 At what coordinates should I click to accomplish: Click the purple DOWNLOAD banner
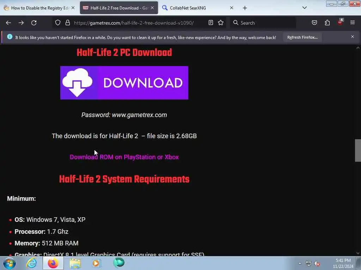(x=124, y=83)
